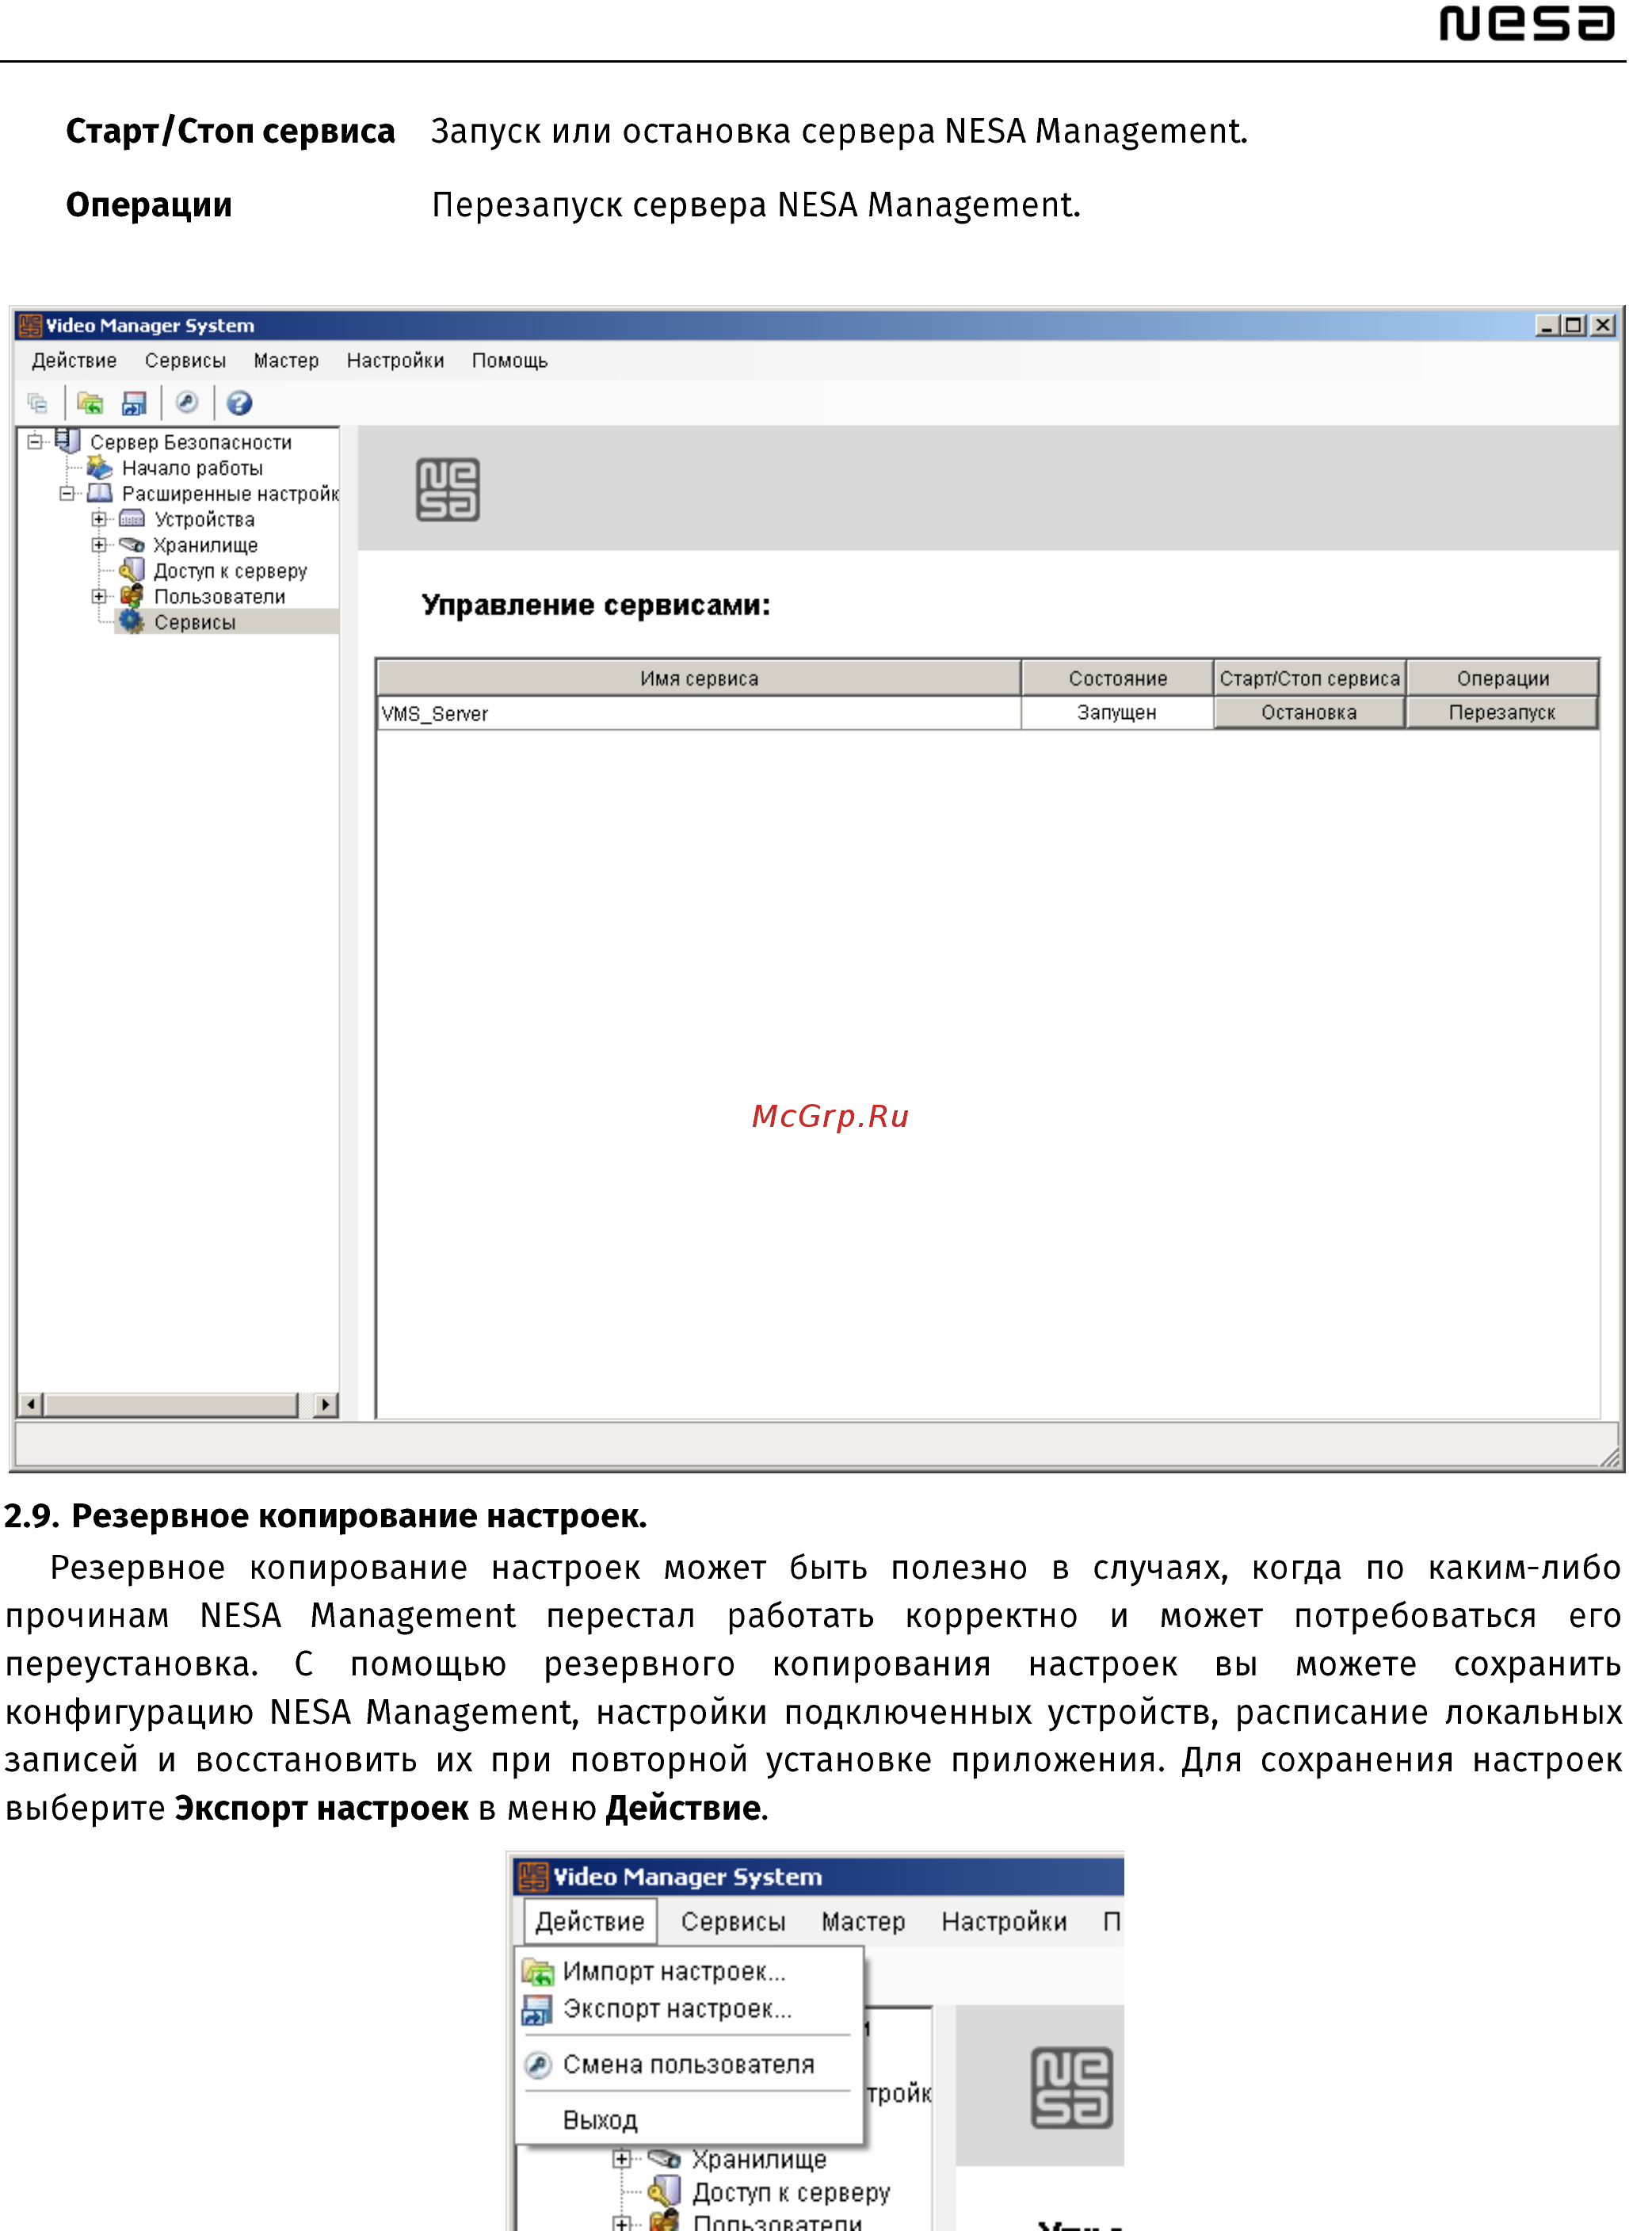The width and height of the screenshot is (1652, 2231).
Task: Open the Действие menu in the main window
Action: tap(74, 360)
